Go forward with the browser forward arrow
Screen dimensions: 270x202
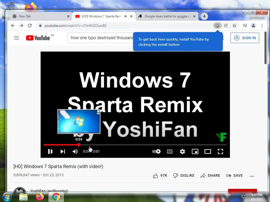[x=21, y=26]
